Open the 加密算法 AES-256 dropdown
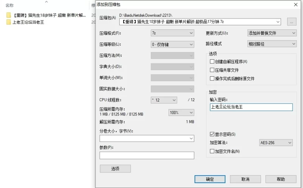303x188 pixels. [x=276, y=143]
